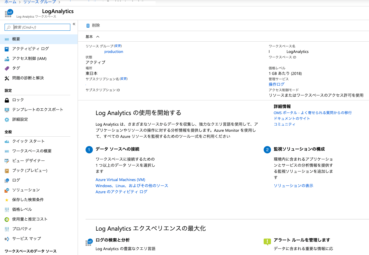This screenshot has height=255, width=369.
Task: Click the 価格レベル bars icon
Action: tap(7, 210)
